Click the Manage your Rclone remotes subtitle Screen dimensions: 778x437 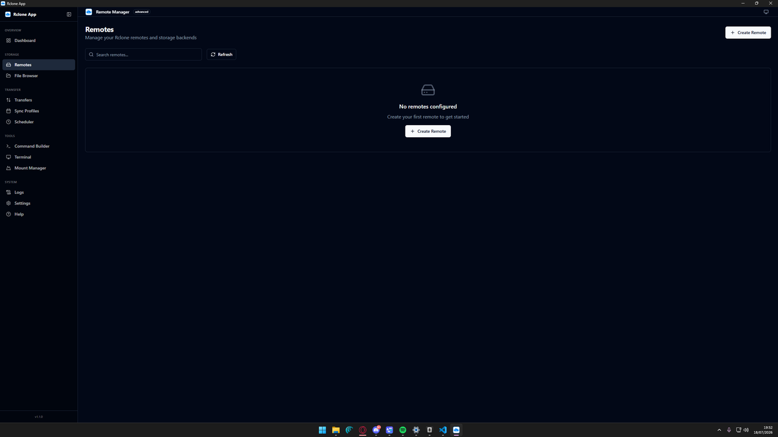pos(141,38)
